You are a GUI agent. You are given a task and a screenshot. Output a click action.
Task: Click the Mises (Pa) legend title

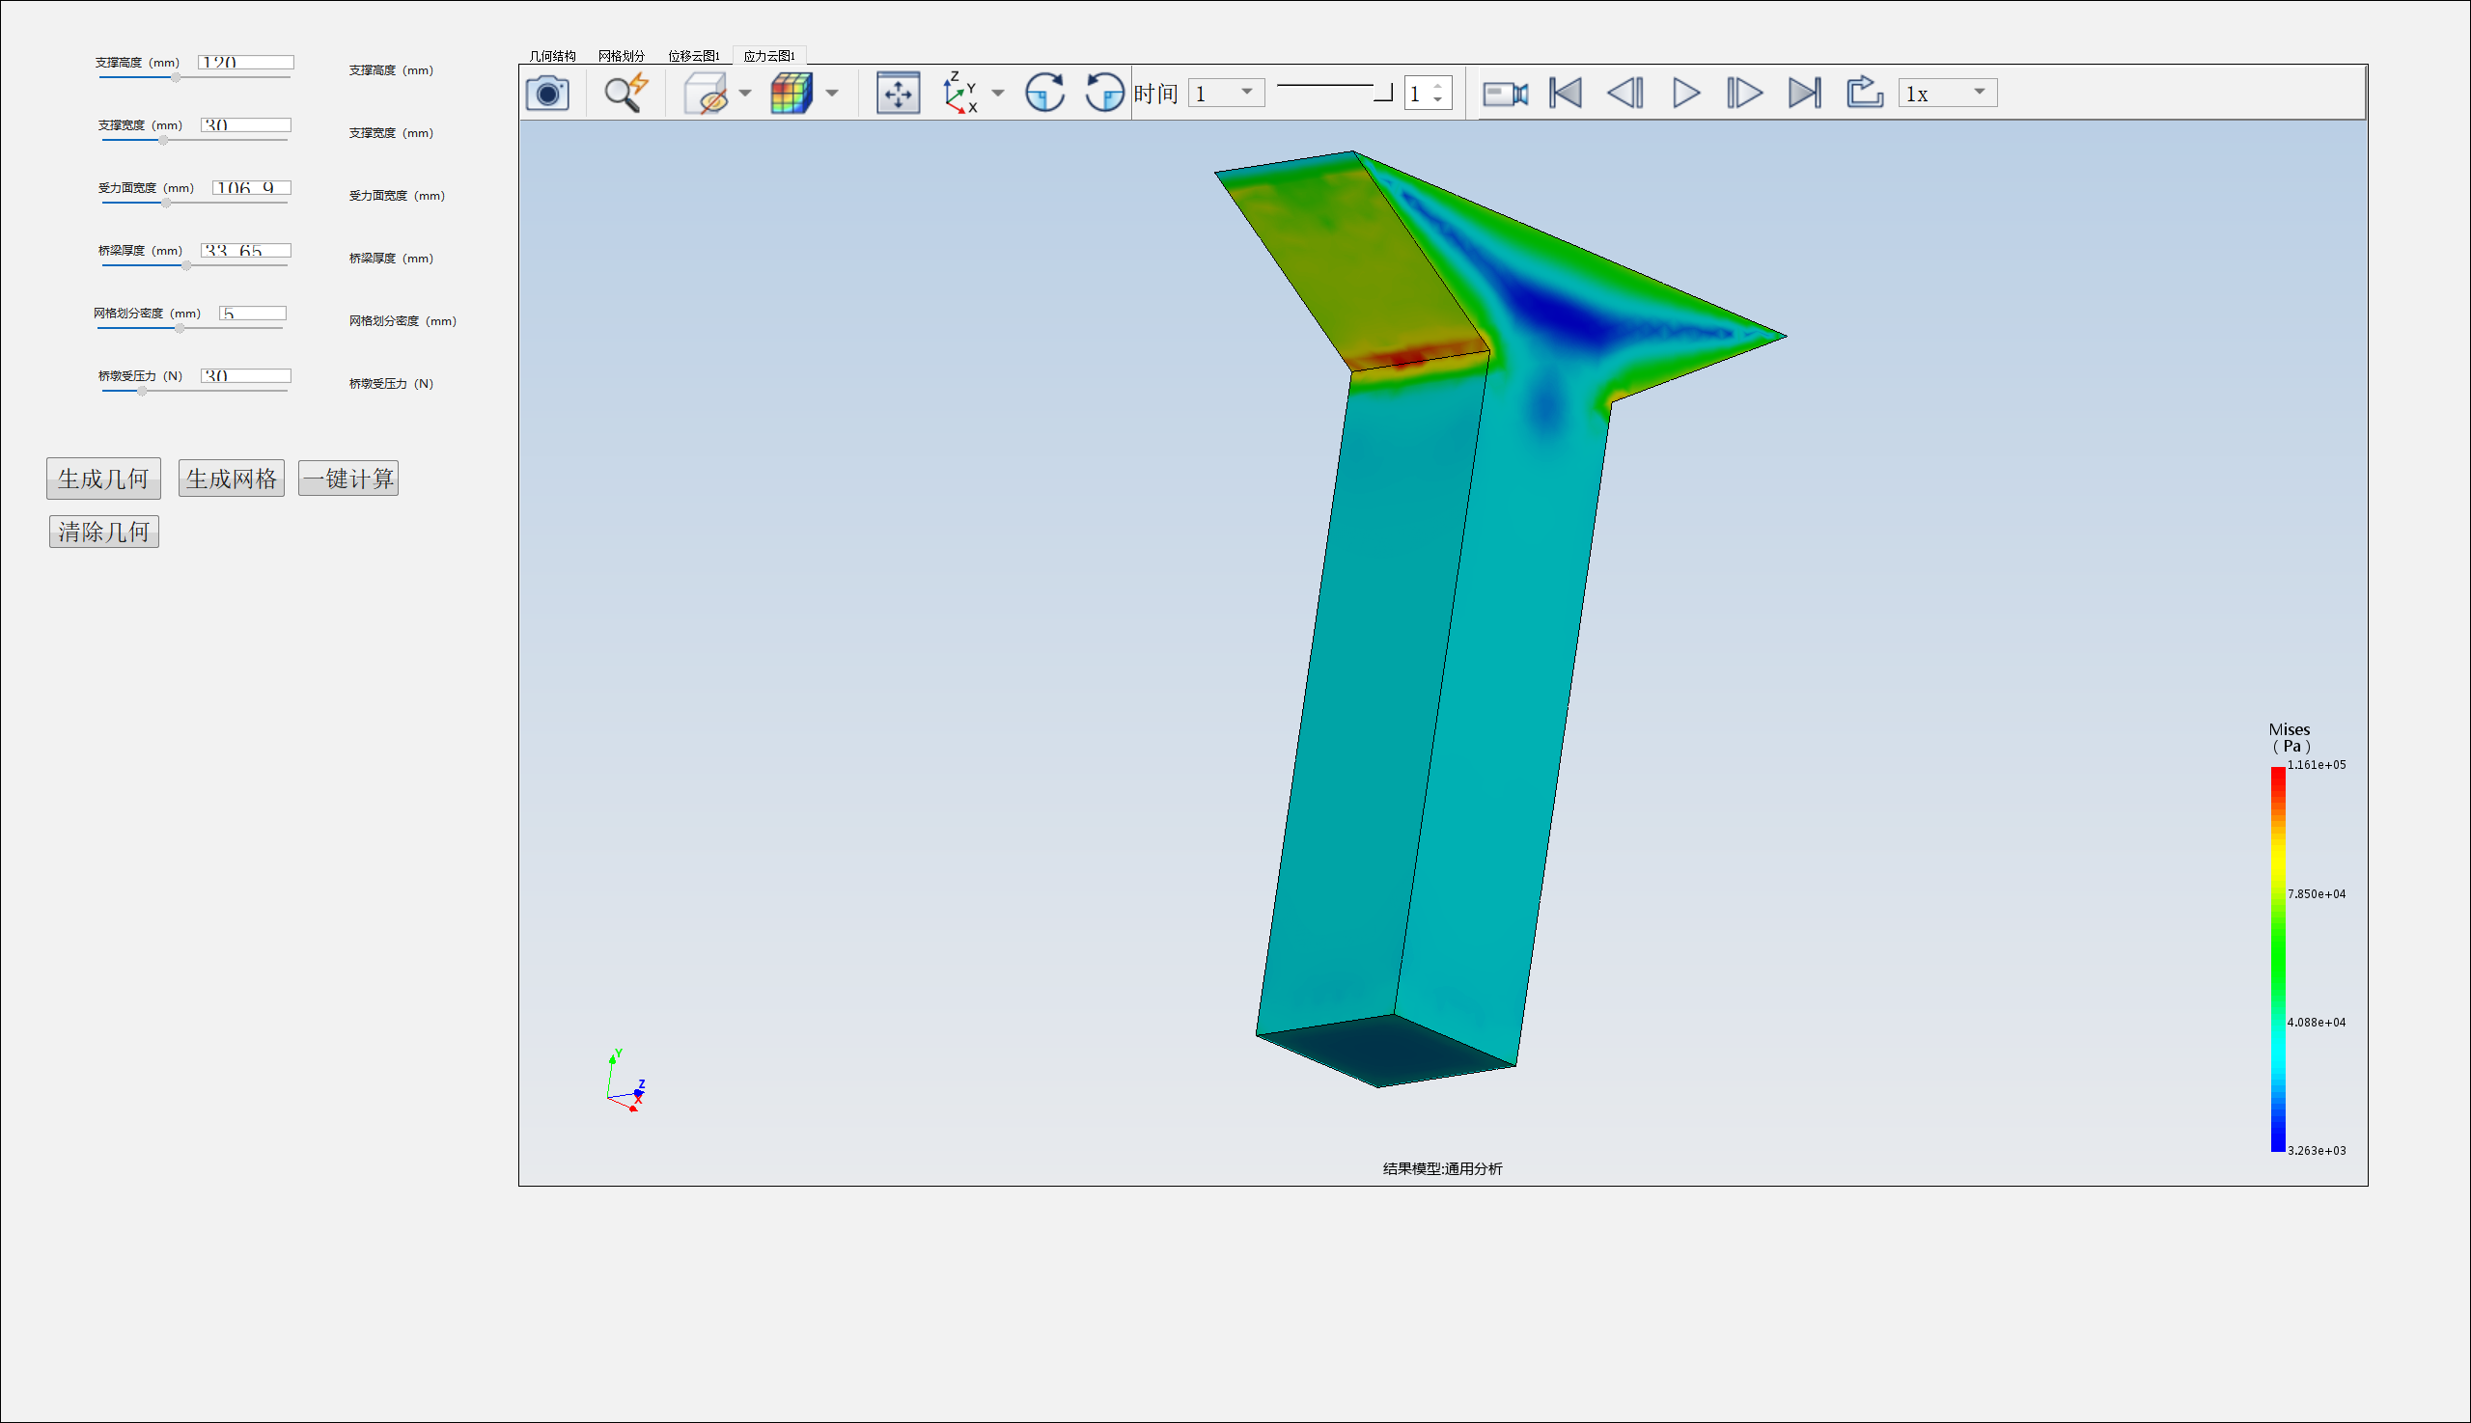click(2290, 737)
